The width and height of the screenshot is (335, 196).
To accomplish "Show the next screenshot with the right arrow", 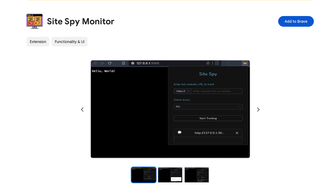I will point(258,109).
